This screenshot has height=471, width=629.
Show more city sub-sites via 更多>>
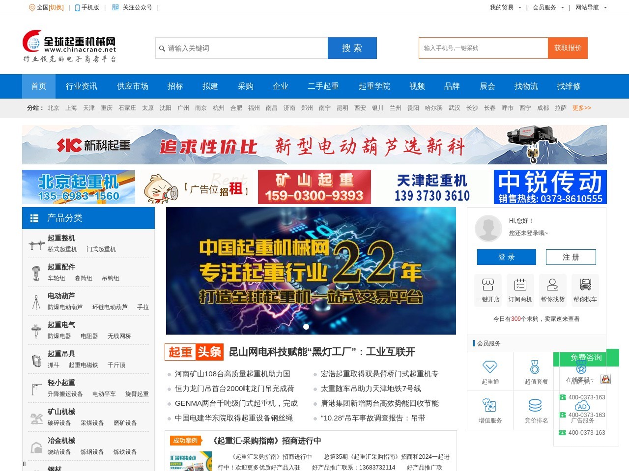pyautogui.click(x=582, y=108)
